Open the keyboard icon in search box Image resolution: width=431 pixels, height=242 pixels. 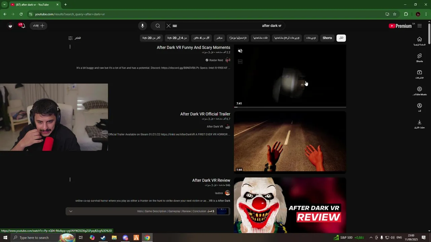(x=175, y=26)
